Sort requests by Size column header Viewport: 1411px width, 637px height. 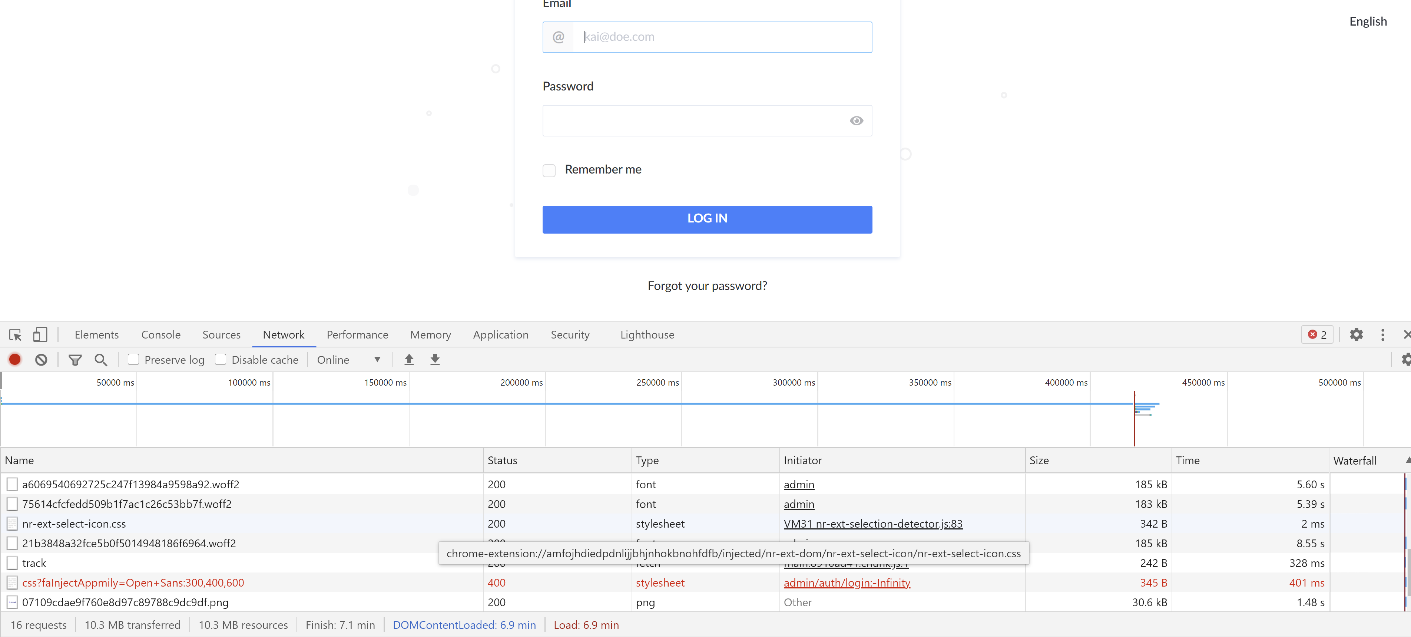tap(1098, 461)
